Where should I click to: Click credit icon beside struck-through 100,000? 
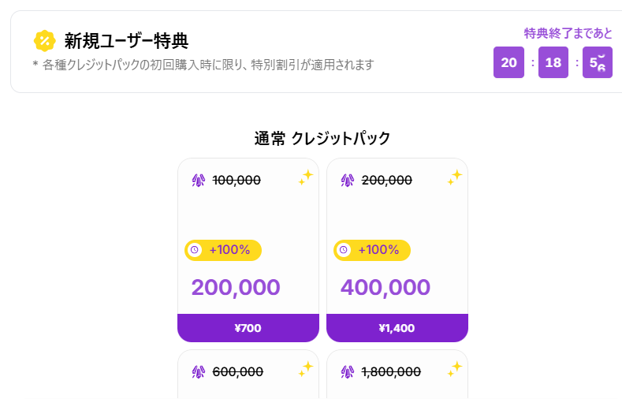199,181
